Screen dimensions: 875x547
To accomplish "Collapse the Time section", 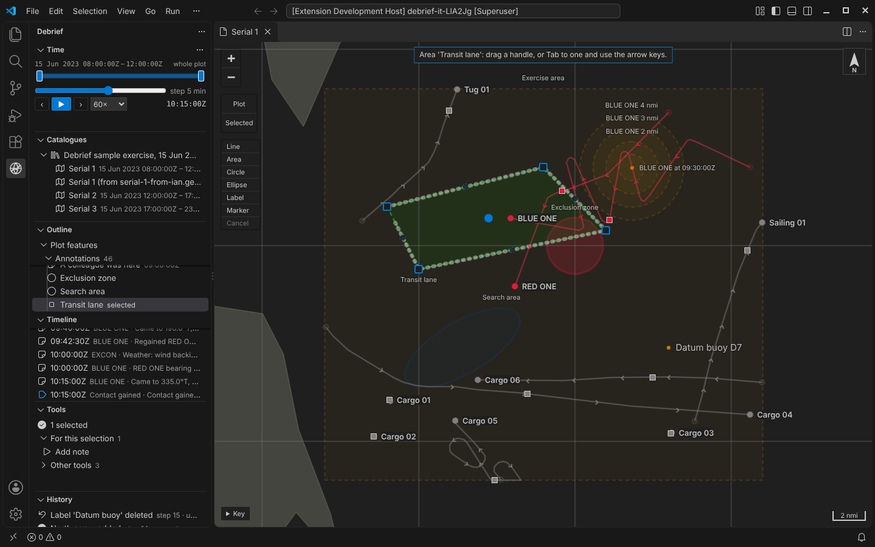I will coord(41,50).
